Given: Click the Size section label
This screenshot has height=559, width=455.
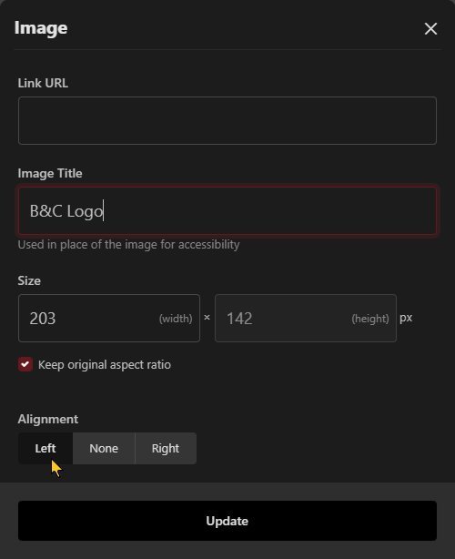Looking at the screenshot, I should coord(29,280).
